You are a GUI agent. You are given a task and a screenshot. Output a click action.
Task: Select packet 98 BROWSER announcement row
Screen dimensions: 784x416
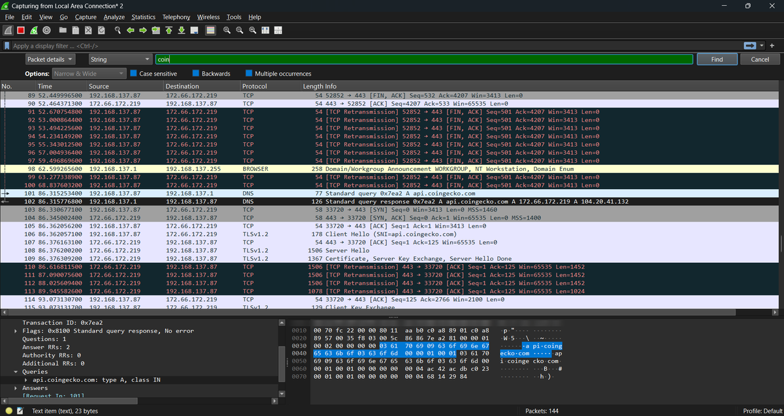point(388,169)
